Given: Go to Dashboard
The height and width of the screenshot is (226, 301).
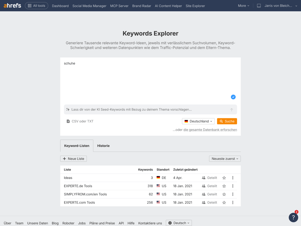Looking at the screenshot, I should 60,6.
